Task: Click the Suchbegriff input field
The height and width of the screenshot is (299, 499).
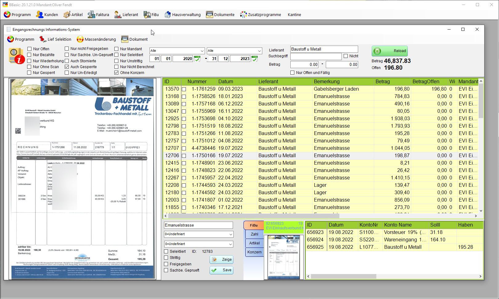Action: point(316,56)
